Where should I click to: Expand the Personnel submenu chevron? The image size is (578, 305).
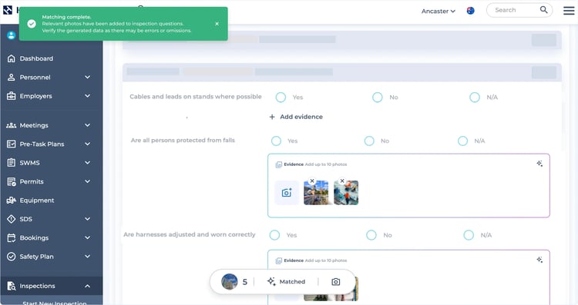(x=87, y=77)
